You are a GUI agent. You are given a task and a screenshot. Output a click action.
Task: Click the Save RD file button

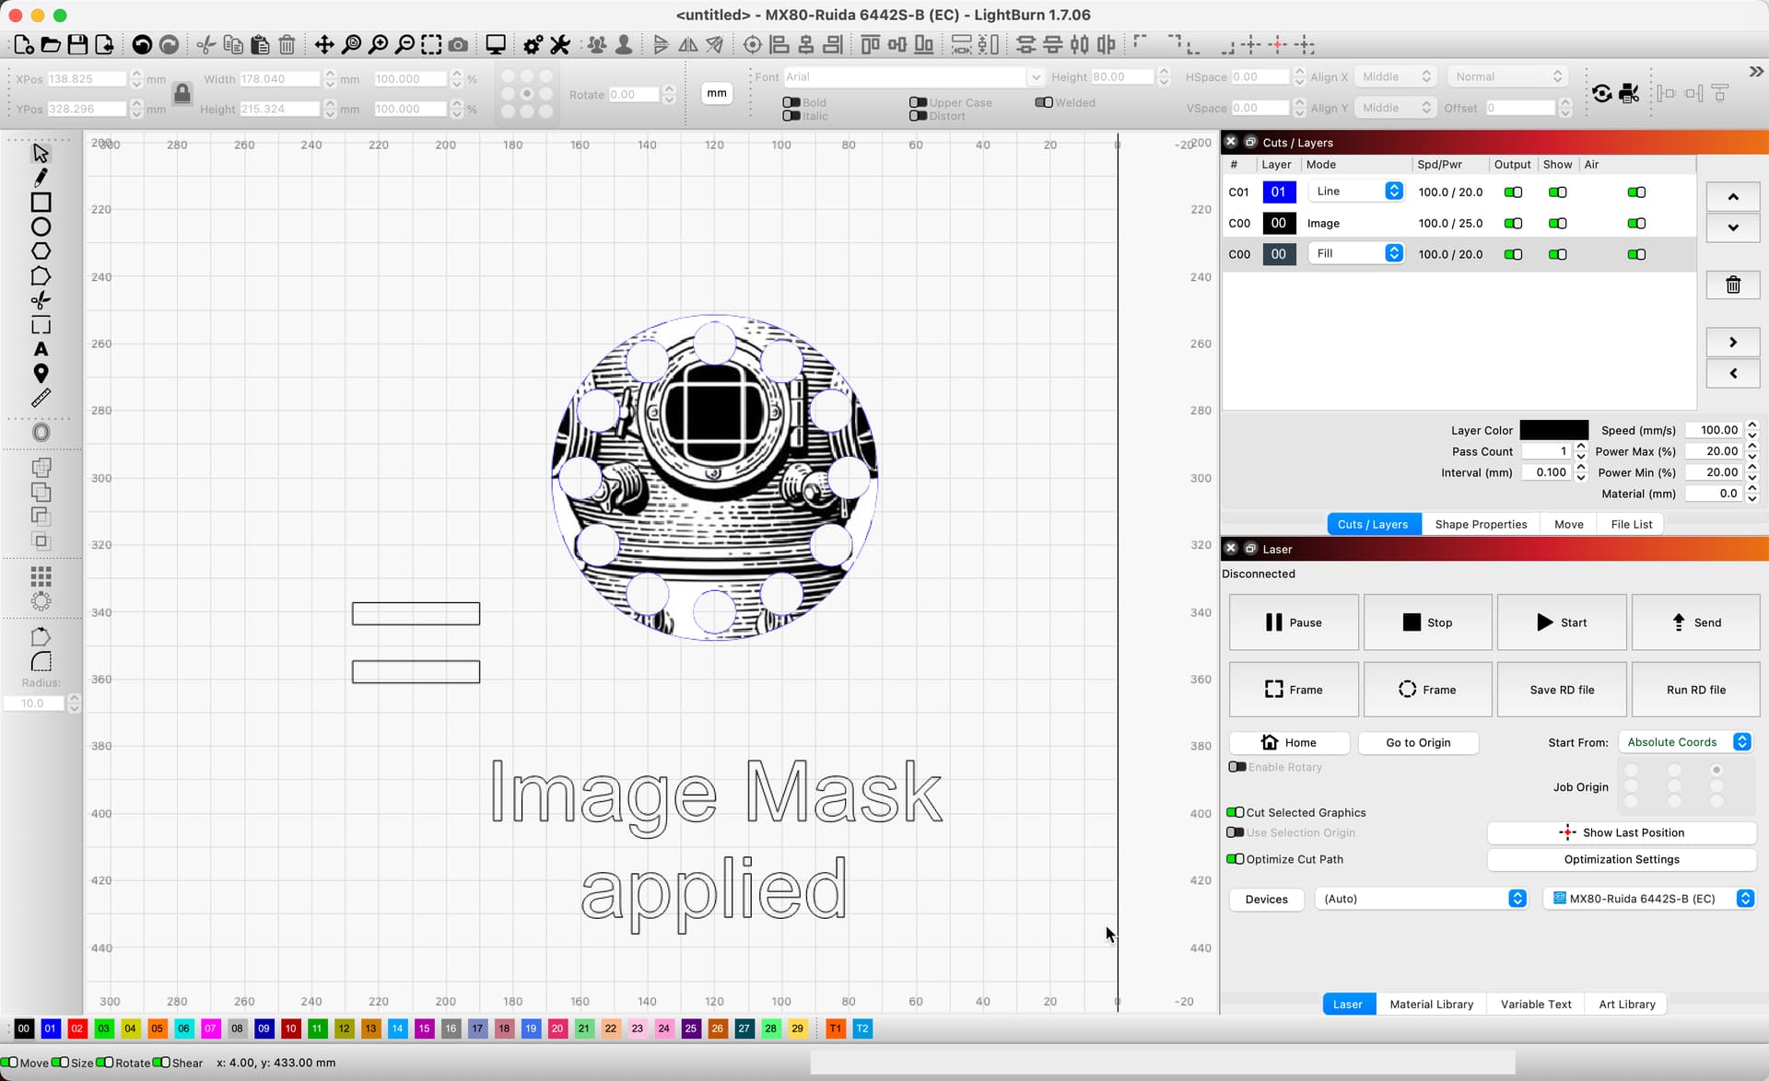pos(1561,690)
